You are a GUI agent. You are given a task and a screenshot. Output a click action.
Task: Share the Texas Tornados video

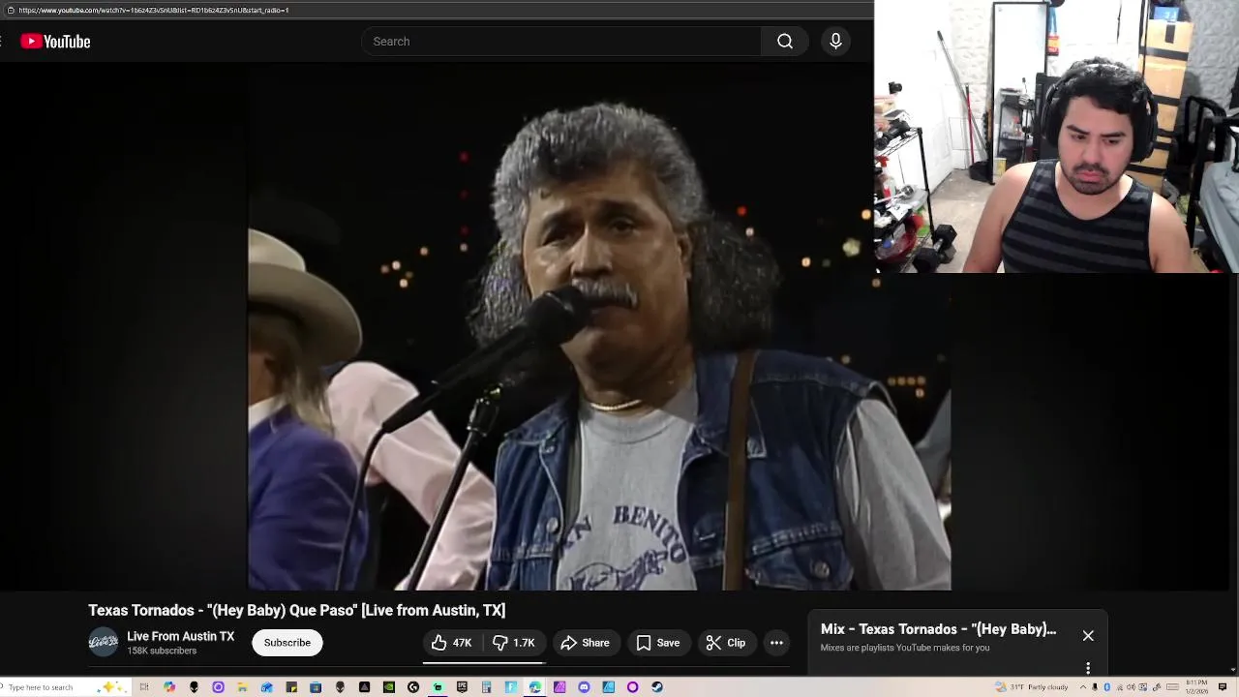585,643
